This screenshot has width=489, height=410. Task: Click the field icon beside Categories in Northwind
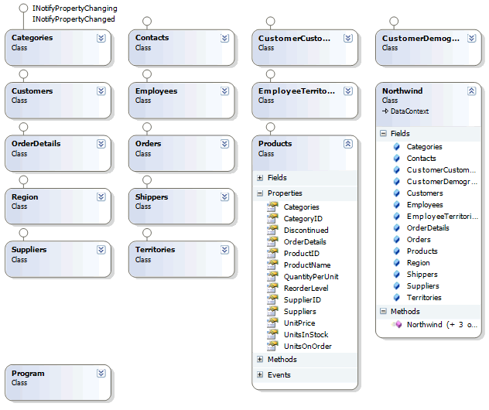coord(396,146)
